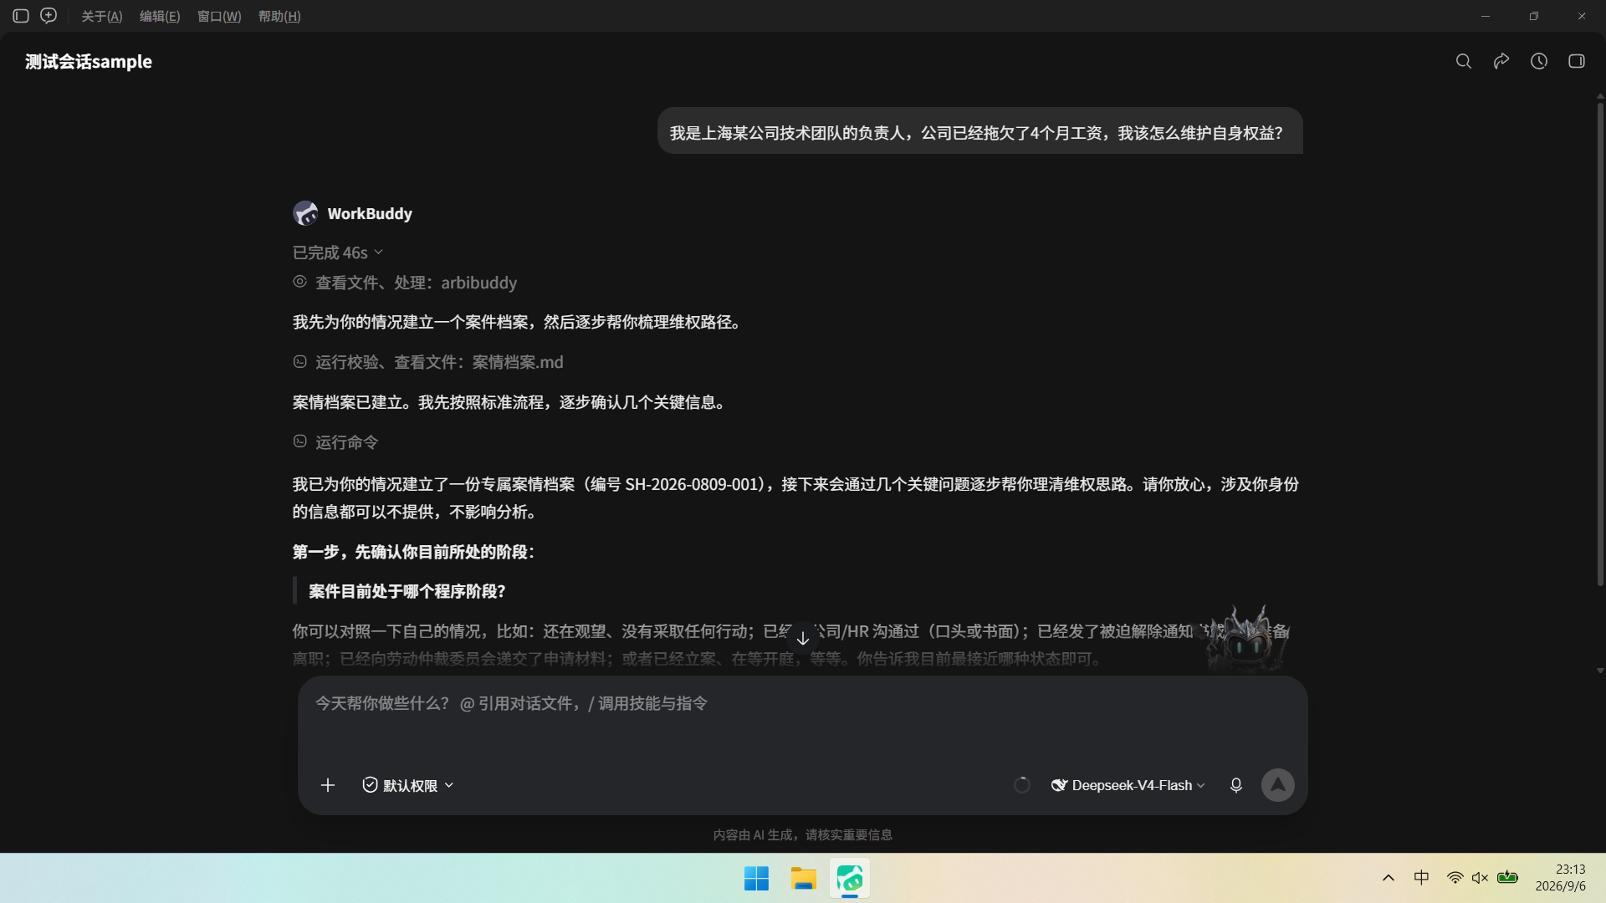Image resolution: width=1606 pixels, height=903 pixels.
Task: Start voice input with microphone icon
Action: tap(1235, 785)
